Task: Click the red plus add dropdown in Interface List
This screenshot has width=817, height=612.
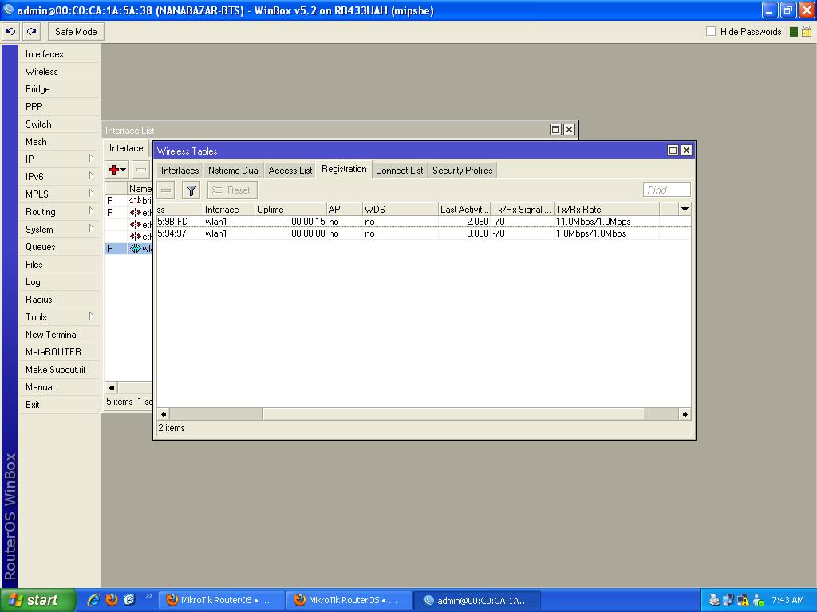Action: (x=117, y=170)
